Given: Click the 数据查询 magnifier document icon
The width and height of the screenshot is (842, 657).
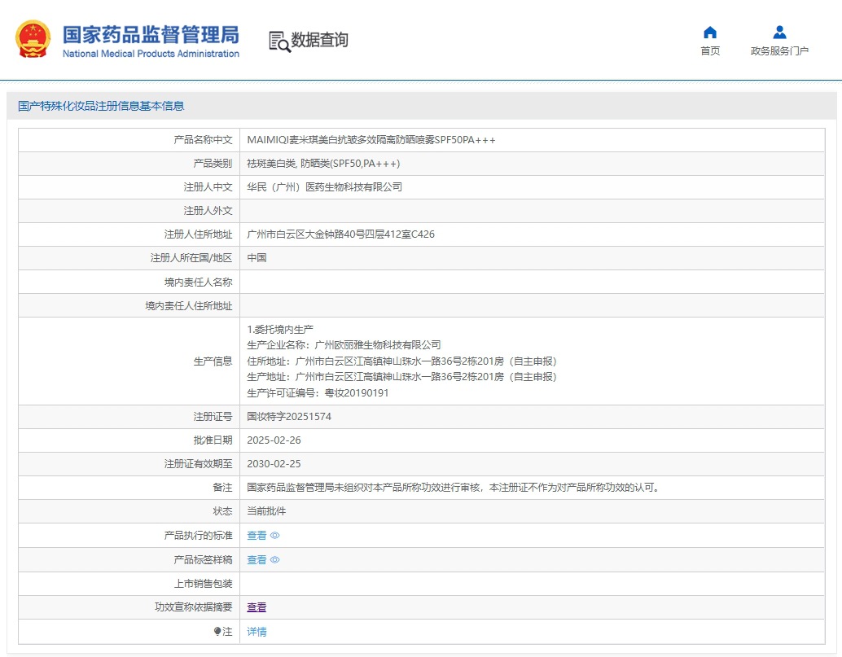Looking at the screenshot, I should pyautogui.click(x=279, y=41).
